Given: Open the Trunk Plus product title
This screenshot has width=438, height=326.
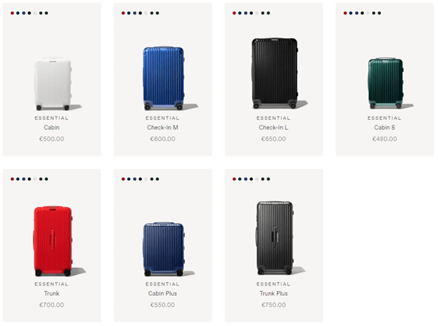Looking at the screenshot, I should 274,293.
